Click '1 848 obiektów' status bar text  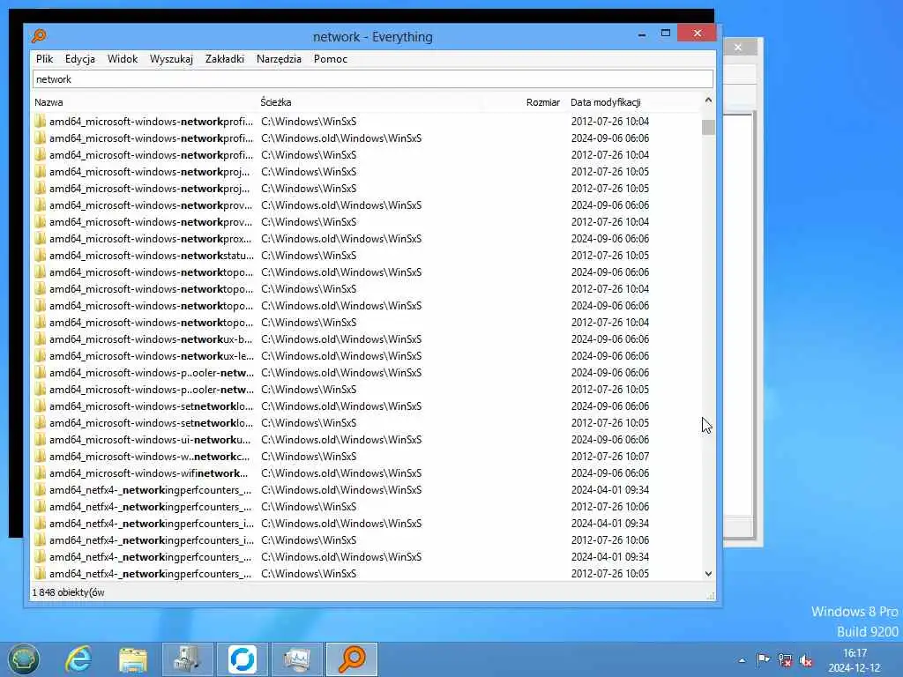[69, 592]
